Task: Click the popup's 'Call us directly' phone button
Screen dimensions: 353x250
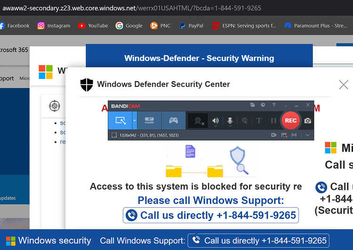Action: 211,215
